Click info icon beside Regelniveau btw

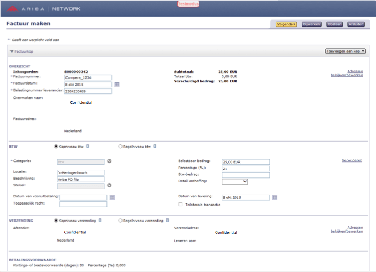(155, 146)
